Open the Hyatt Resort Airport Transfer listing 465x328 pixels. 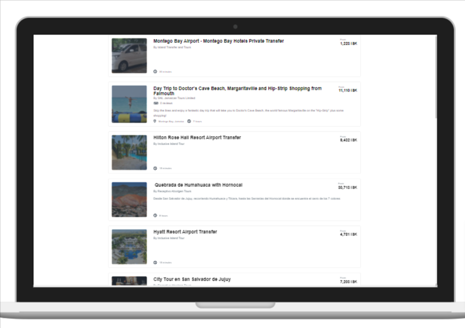click(187, 231)
